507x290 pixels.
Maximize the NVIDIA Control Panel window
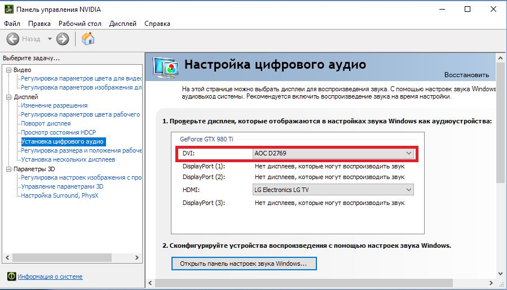(467, 9)
